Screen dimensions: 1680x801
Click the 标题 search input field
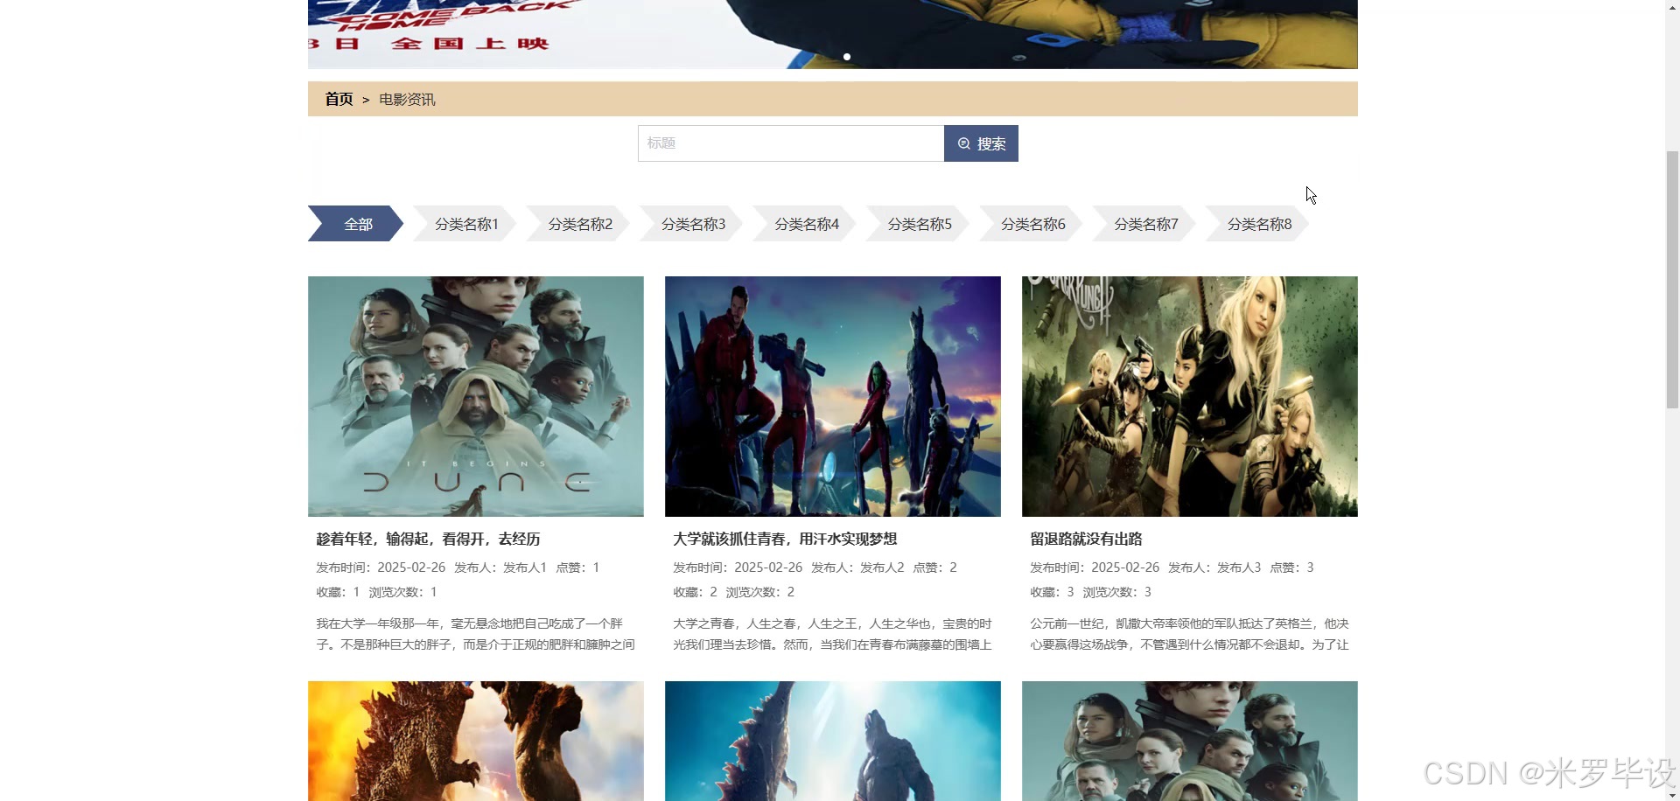coord(791,143)
